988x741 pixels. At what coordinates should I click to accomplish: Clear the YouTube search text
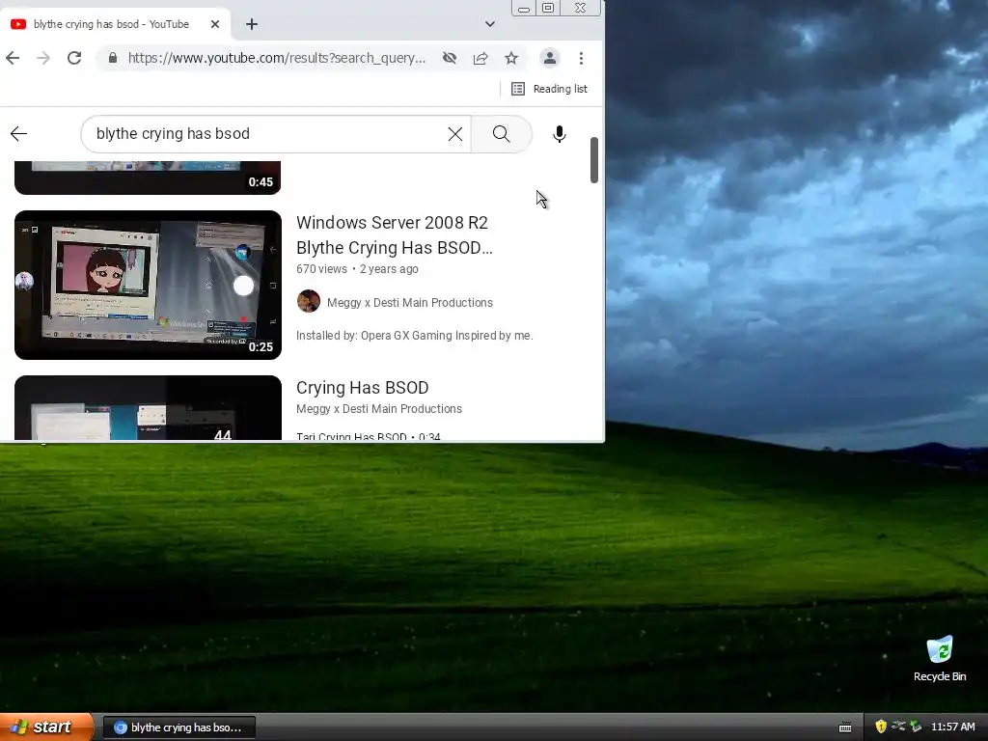click(455, 133)
